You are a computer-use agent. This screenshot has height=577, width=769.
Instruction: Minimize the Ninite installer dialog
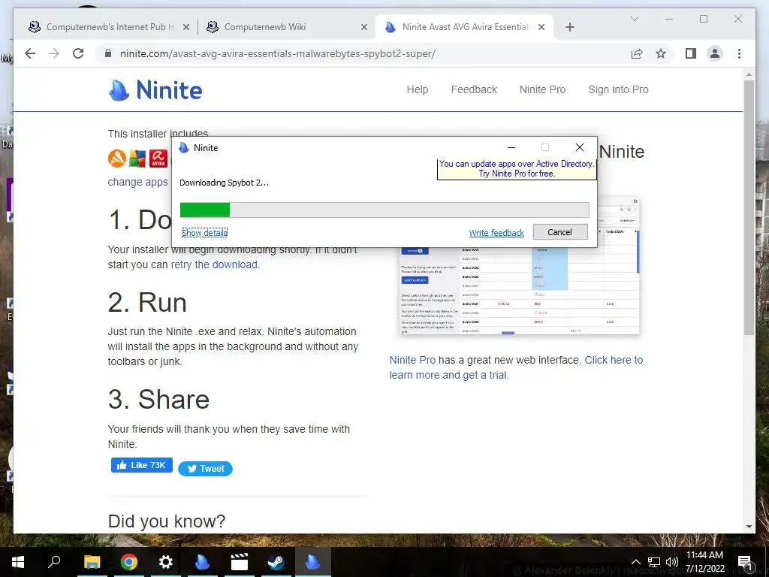tap(511, 147)
